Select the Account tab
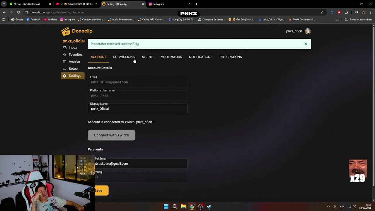The height and width of the screenshot is (211, 375). coord(98,57)
